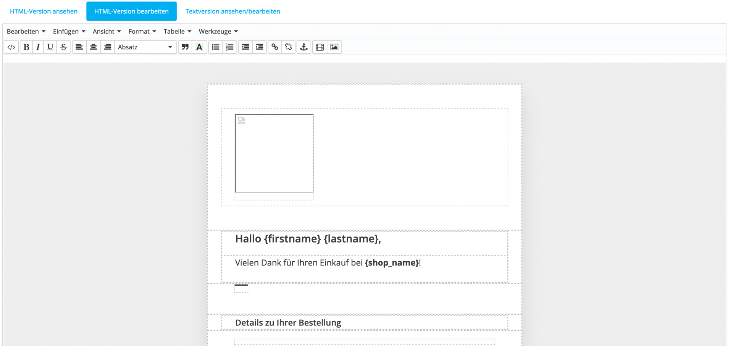Align text to the right

coord(108,47)
